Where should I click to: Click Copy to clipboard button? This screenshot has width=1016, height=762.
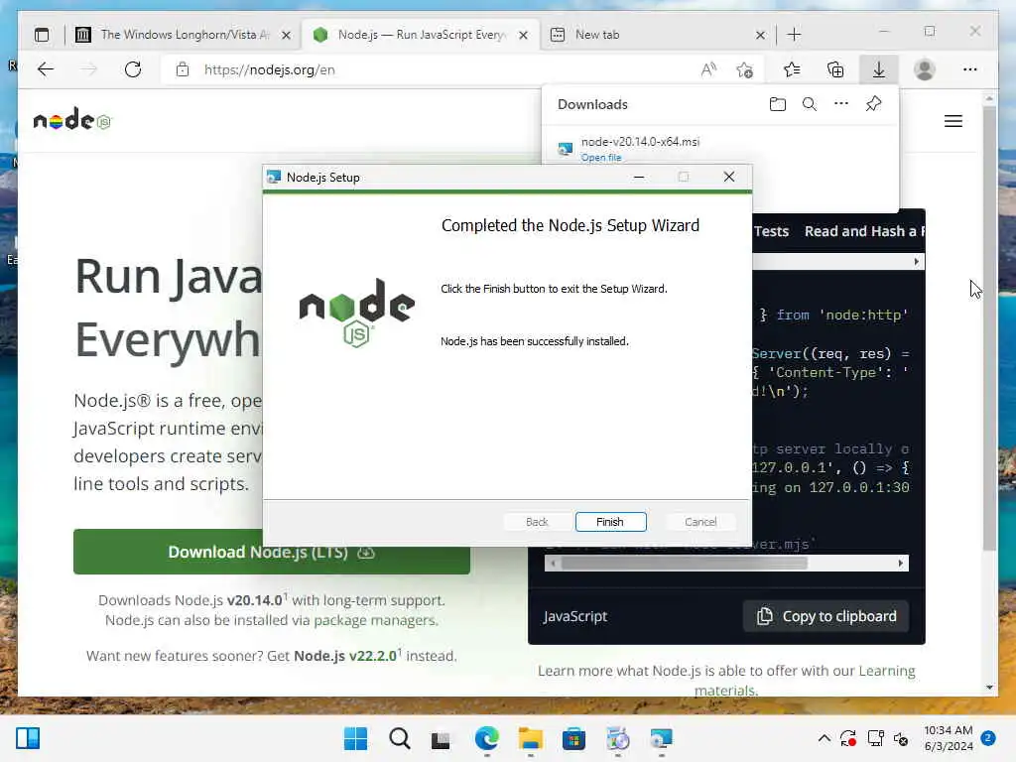826,616
